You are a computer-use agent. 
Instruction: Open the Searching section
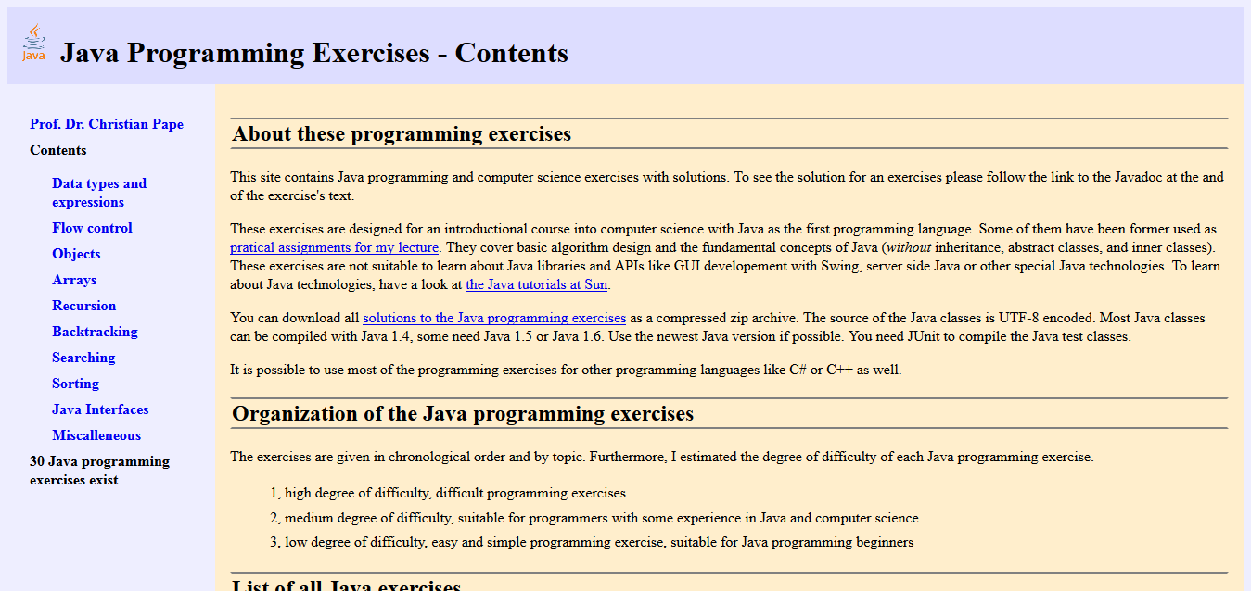pyautogui.click(x=83, y=357)
